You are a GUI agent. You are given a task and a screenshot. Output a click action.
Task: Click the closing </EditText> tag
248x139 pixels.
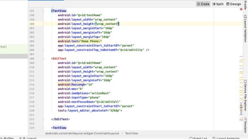coord(61,119)
